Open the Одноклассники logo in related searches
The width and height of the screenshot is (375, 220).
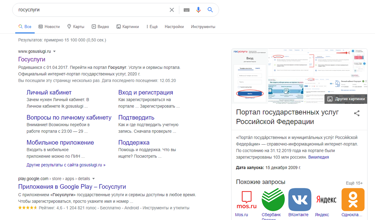tap(353, 199)
